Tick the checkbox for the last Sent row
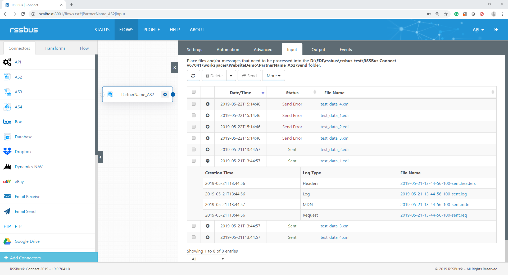Image resolution: width=508 pixels, height=275 pixels. coord(194,237)
